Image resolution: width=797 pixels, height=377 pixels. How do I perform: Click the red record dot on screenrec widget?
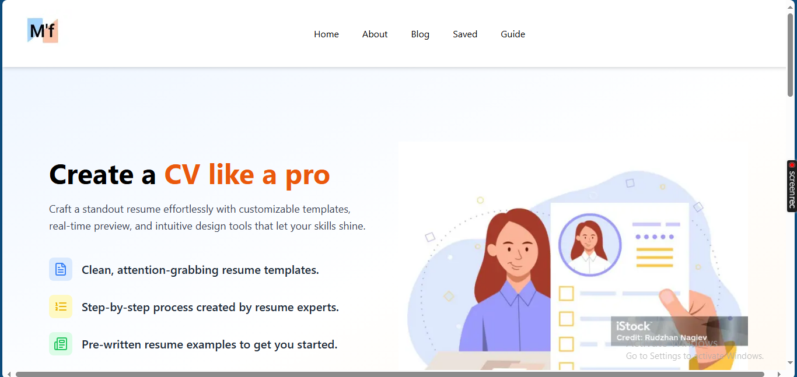tap(792, 165)
